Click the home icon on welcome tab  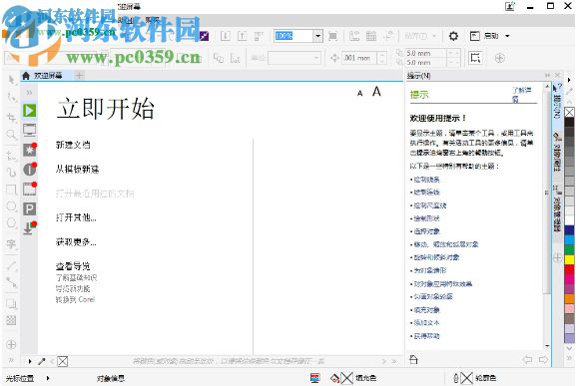26,76
